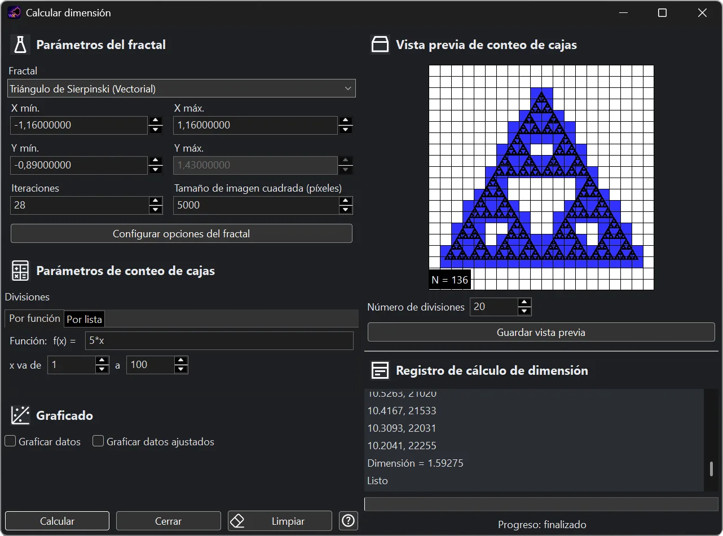The image size is (723, 536).
Task: Click the Guardar vista previa button
Action: point(541,332)
